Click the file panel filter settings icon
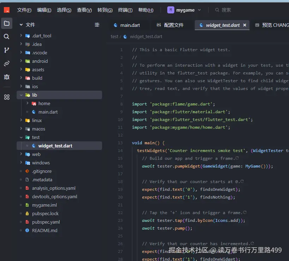Image resolution: width=289 pixels, height=261 pixels. click(x=97, y=25)
